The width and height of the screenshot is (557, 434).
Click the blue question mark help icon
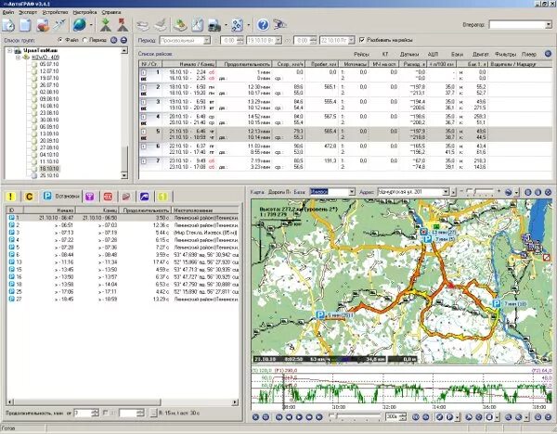[263, 25]
